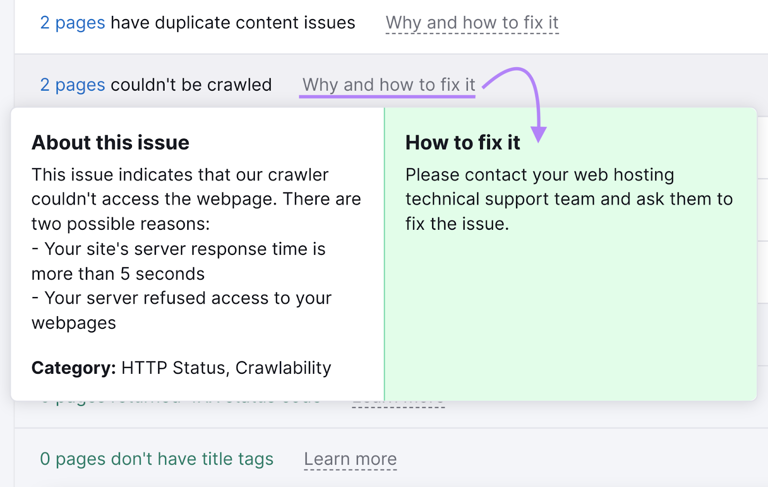Click the 'How to fix it' heading
768x487 pixels.
pyautogui.click(x=462, y=142)
